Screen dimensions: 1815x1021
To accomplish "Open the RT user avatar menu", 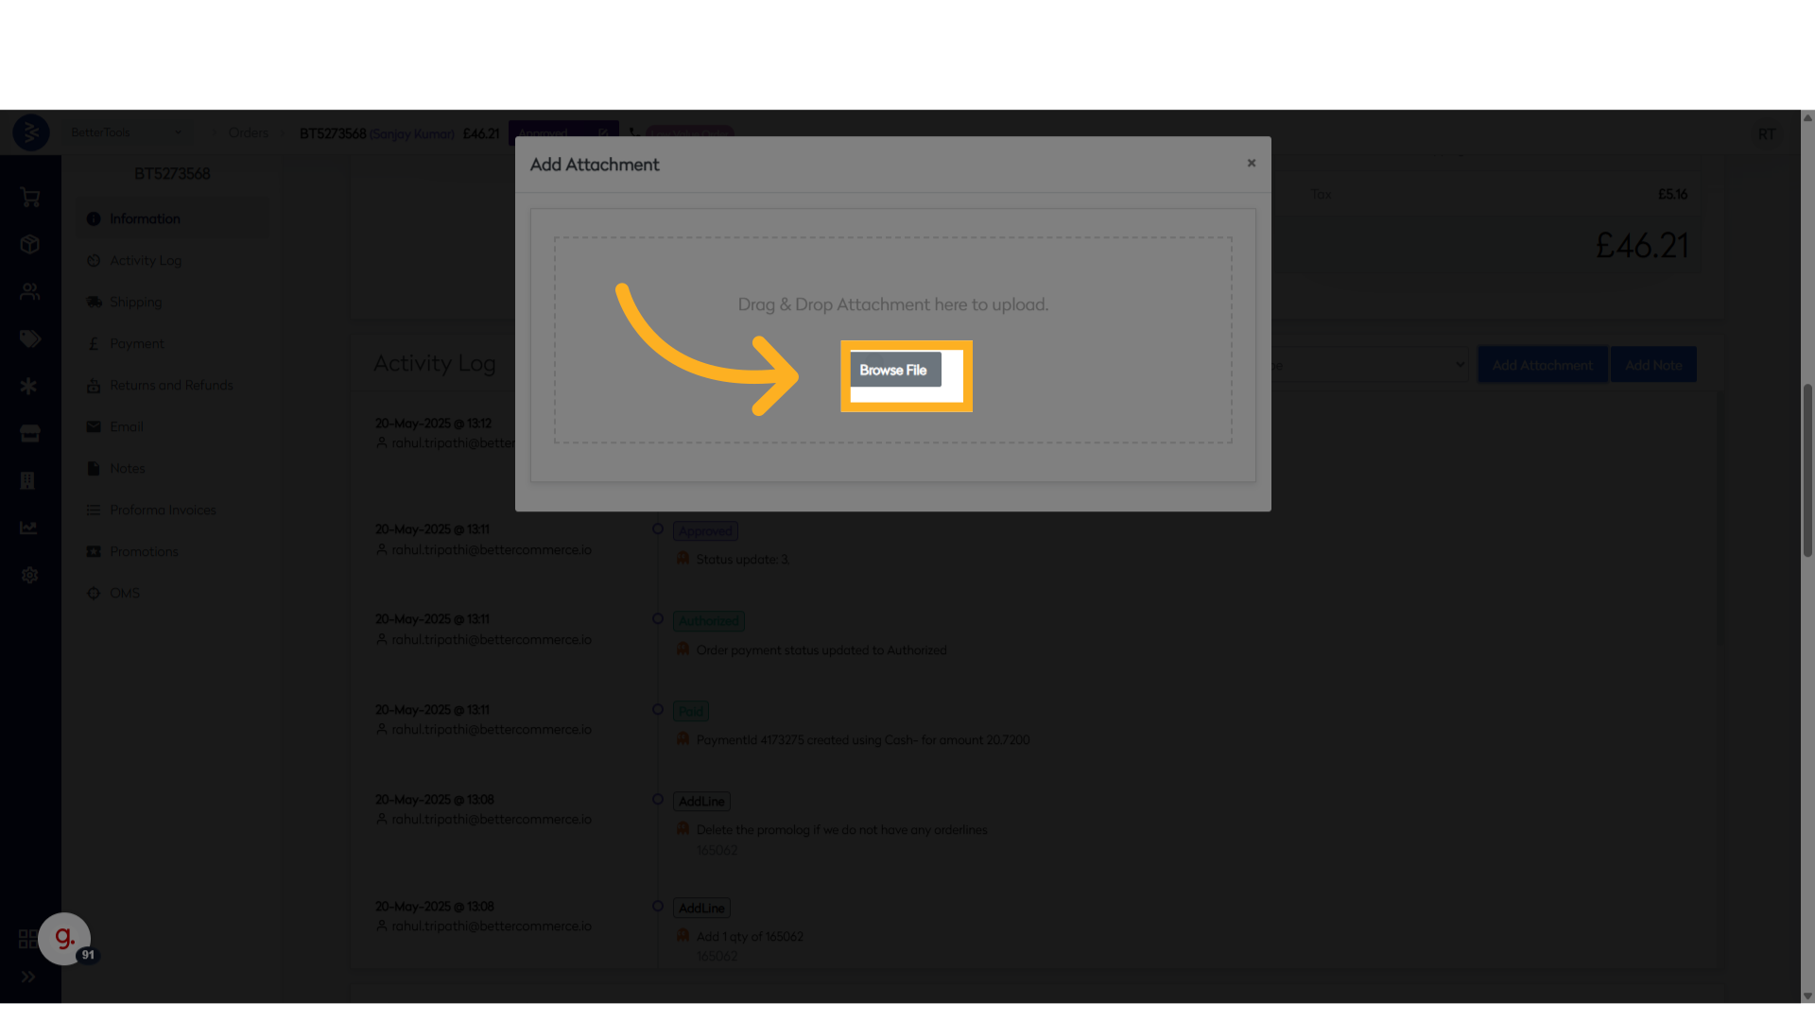I will click(x=1766, y=134).
